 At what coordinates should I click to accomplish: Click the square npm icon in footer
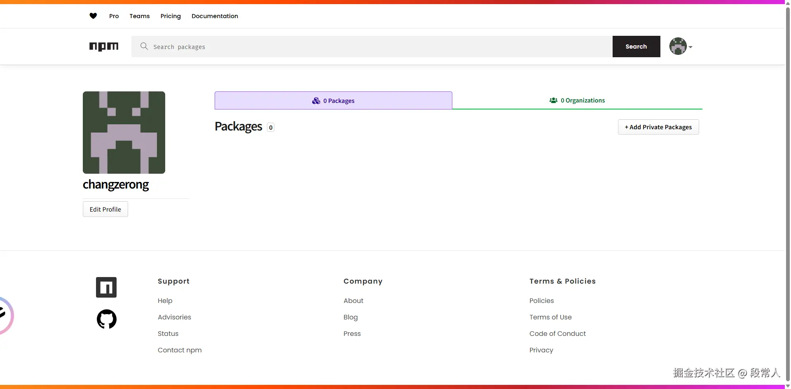(106, 287)
